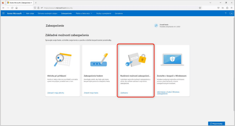
Task: Click the Zobraziť moju aktivitu link
Action: click(x=56, y=93)
